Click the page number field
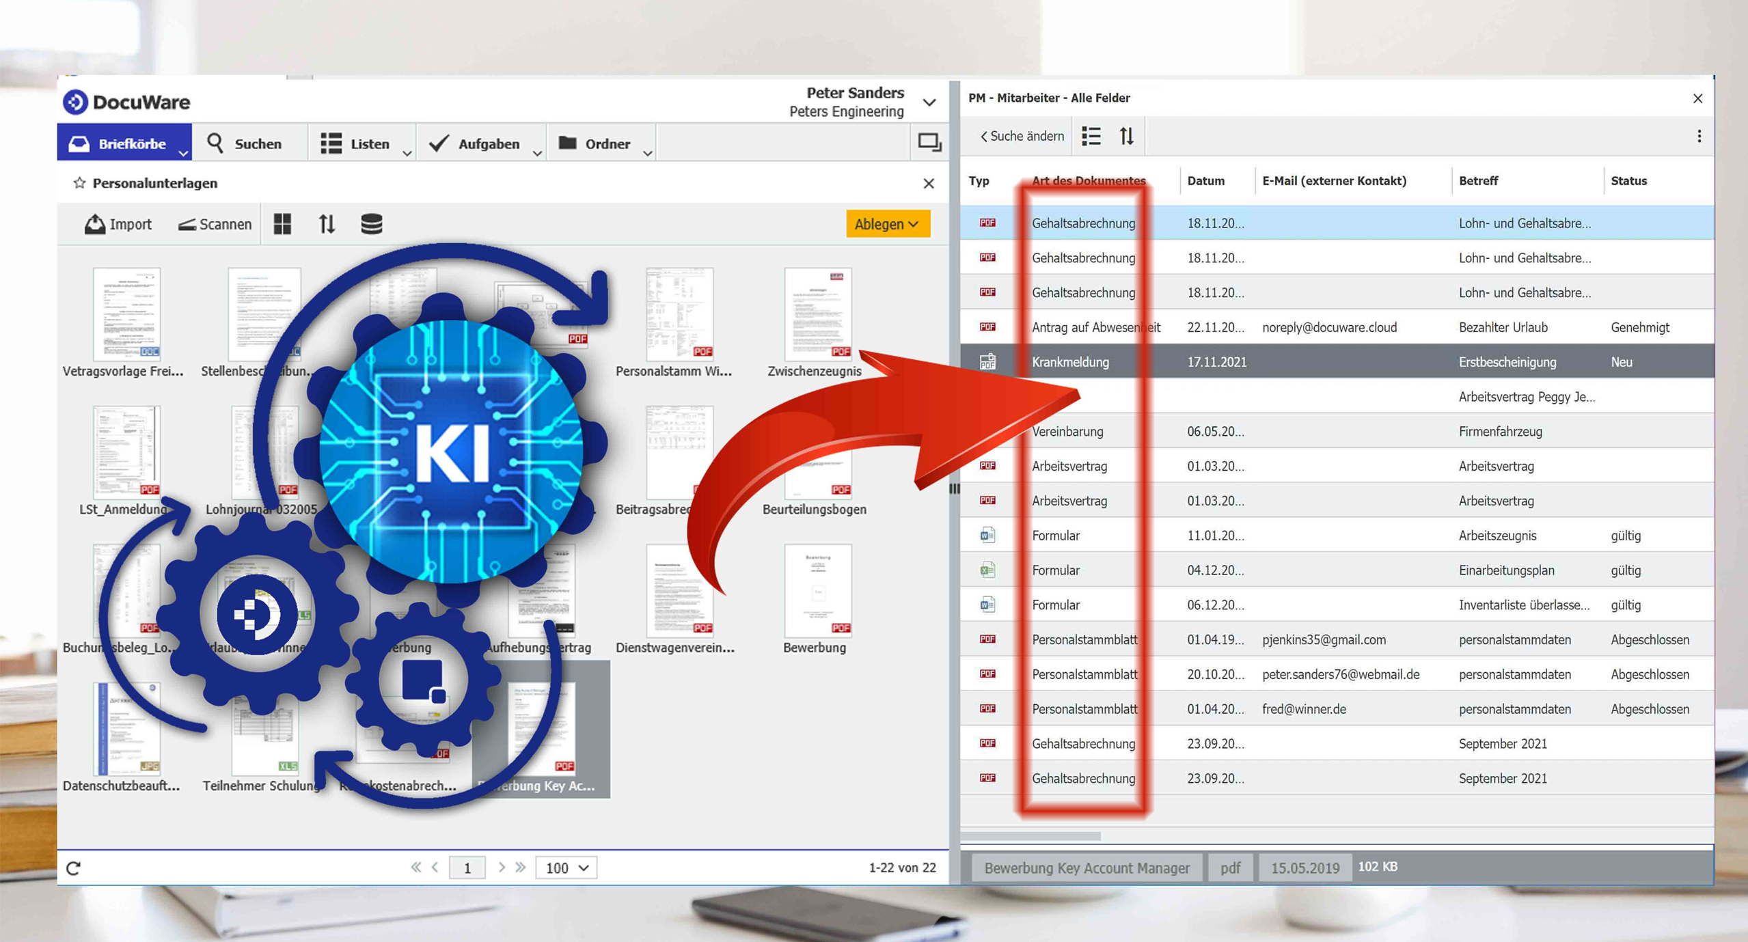Viewport: 1748px width, 942px height. coord(467,868)
